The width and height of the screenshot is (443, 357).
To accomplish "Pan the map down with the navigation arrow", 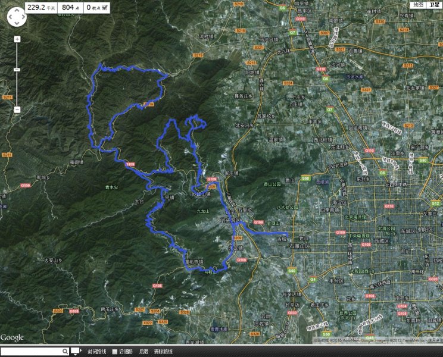I will (16, 24).
